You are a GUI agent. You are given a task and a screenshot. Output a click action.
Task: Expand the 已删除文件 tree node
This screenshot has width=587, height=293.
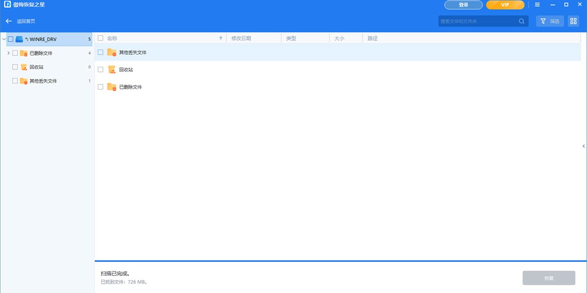click(8, 53)
